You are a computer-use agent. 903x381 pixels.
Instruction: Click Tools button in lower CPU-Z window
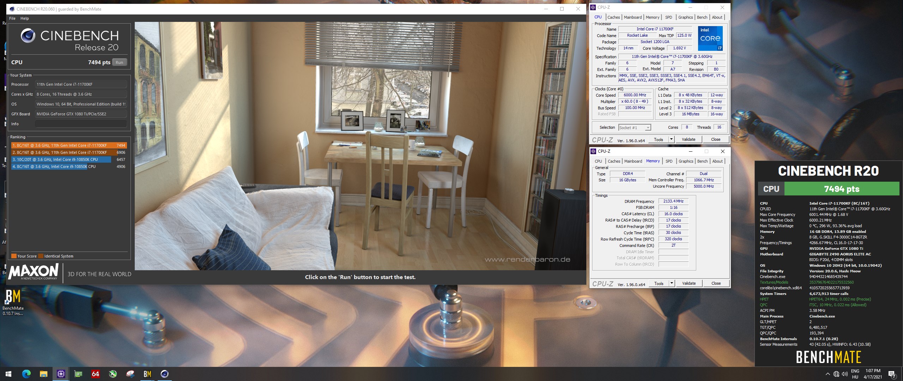[659, 283]
